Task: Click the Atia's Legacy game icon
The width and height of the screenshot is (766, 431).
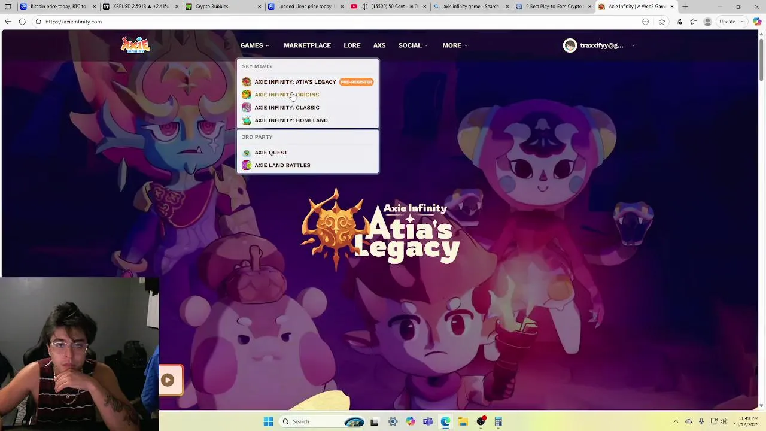Action: tap(247, 82)
